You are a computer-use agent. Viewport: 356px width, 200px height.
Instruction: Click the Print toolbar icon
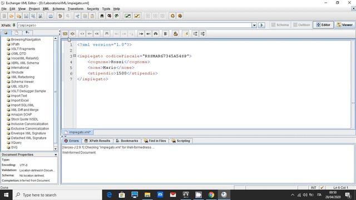click(51, 16)
